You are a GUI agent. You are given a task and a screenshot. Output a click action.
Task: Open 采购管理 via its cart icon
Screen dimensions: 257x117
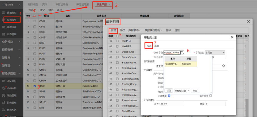click(x=4, y=95)
